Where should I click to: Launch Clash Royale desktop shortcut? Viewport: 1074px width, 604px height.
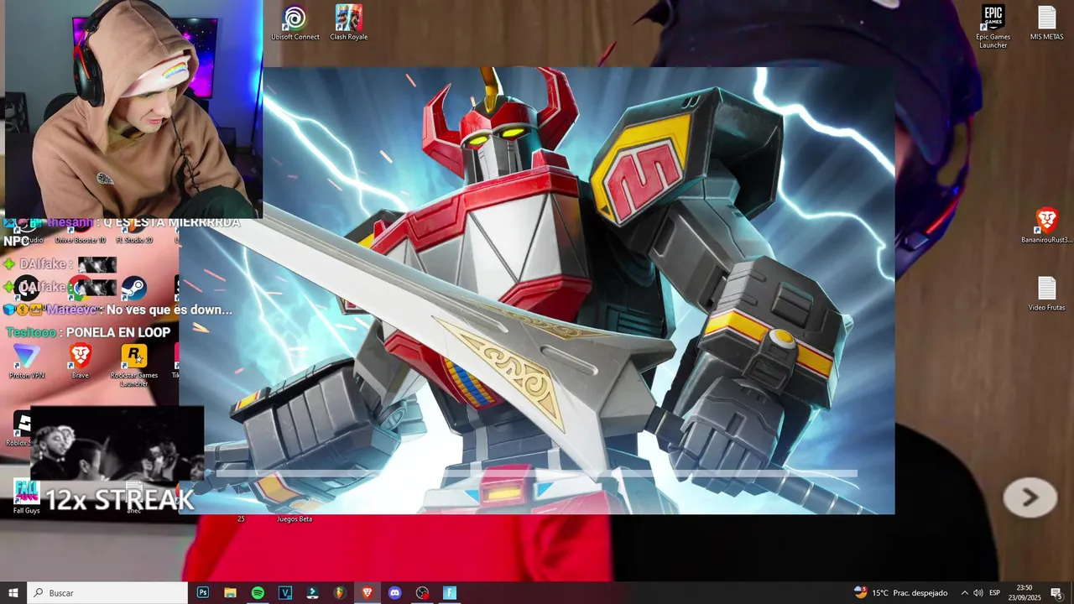(349, 23)
